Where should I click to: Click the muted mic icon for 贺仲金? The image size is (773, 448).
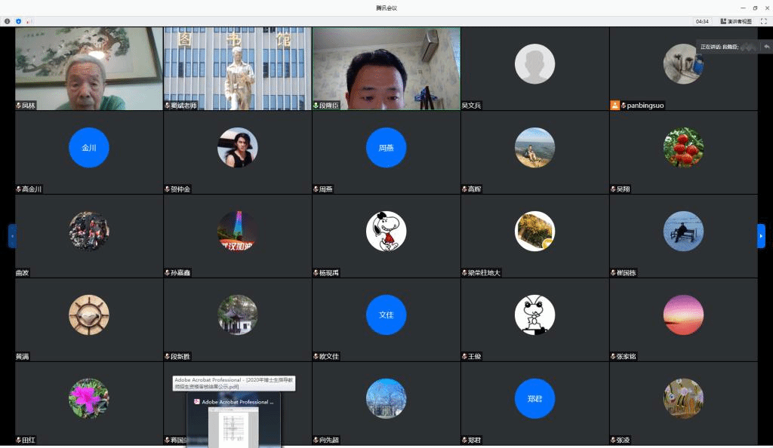coord(167,189)
